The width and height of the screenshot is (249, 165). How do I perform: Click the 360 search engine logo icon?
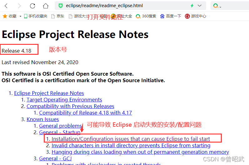(216, 6)
